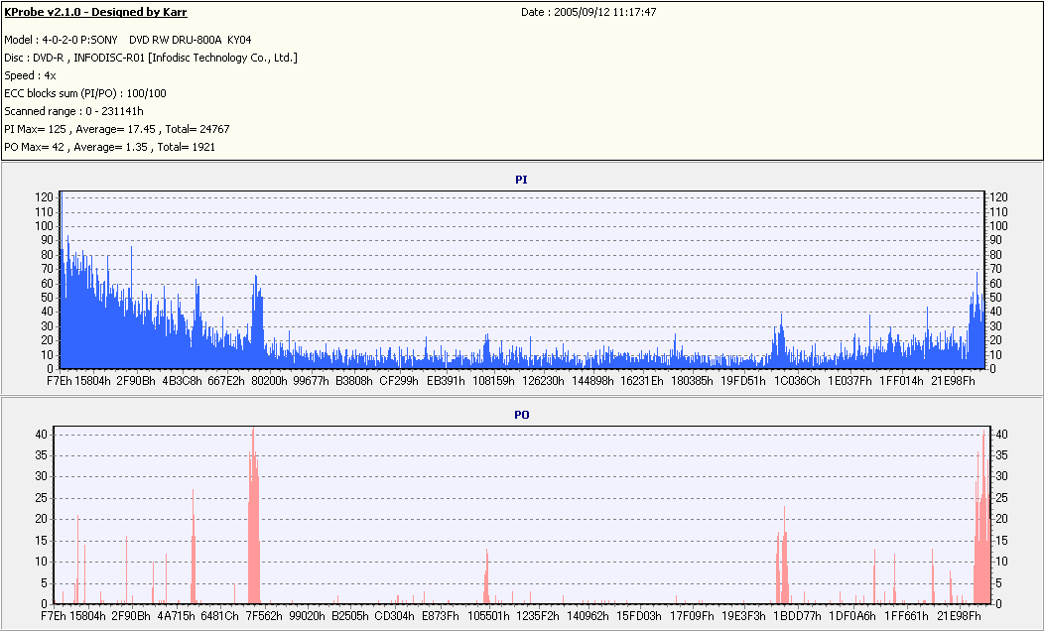
Task: Select the 140962h axis label
Action: click(x=587, y=616)
